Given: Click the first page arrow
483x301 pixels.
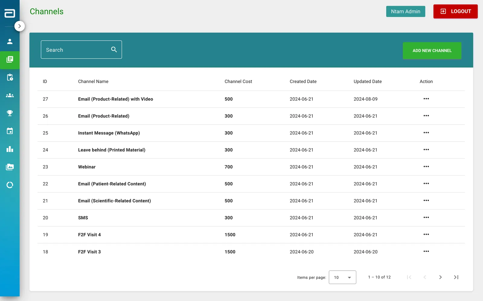Looking at the screenshot, I should [409, 277].
